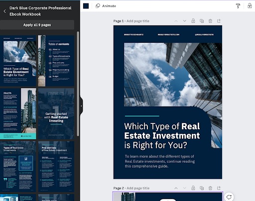
Task: Select the skyscraper photo on Page 1
Action: tap(173, 75)
